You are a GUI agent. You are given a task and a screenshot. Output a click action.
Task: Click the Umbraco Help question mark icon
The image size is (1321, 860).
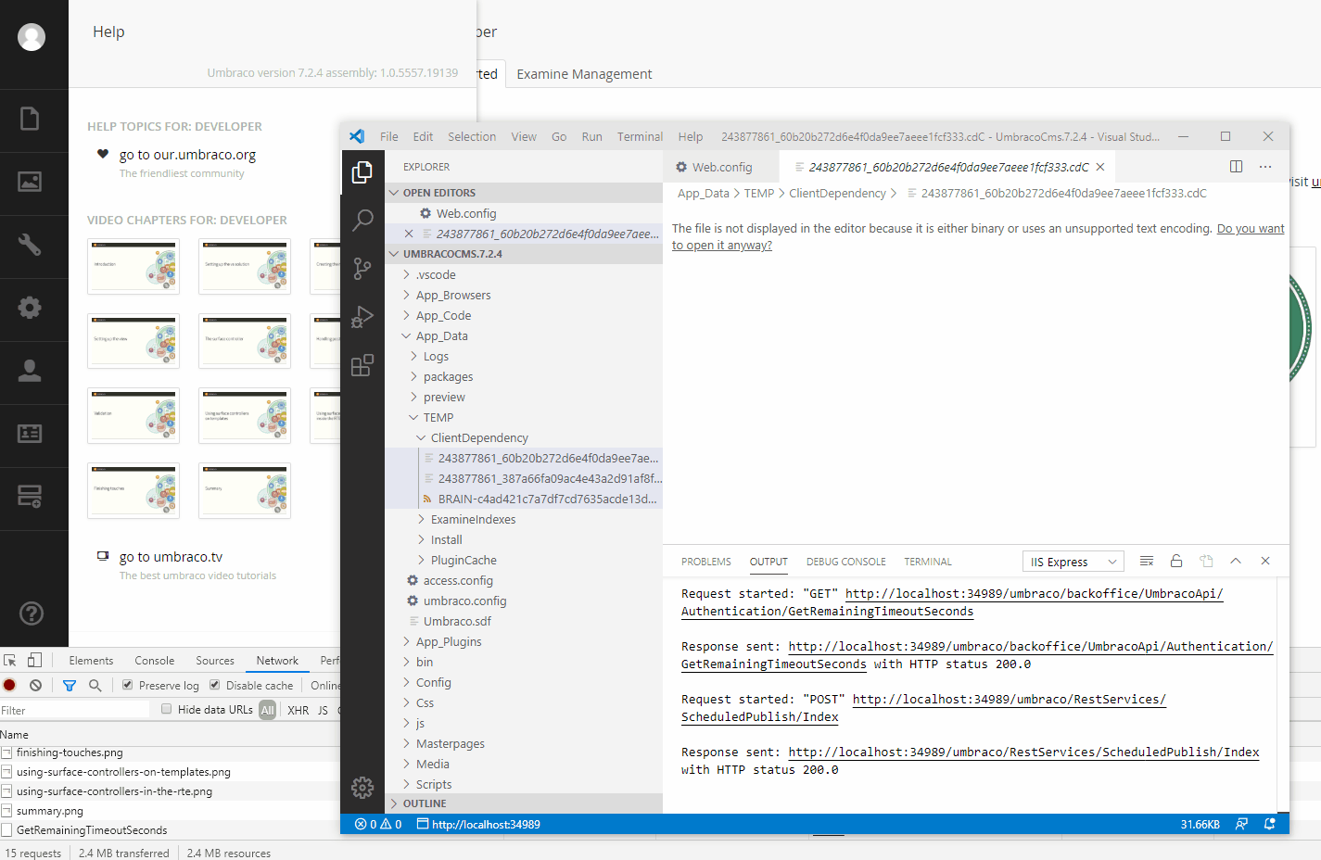pos(32,613)
